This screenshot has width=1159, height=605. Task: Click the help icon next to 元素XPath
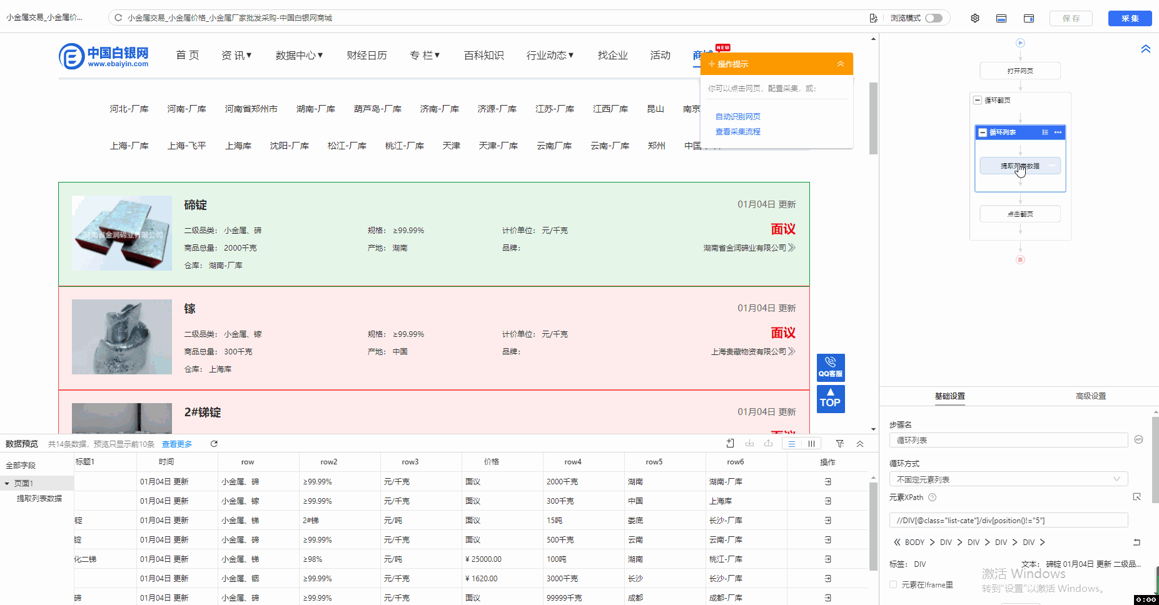pos(932,497)
